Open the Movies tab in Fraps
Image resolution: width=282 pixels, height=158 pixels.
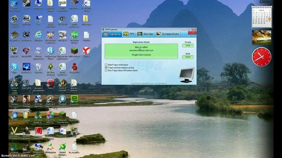click(x=145, y=34)
